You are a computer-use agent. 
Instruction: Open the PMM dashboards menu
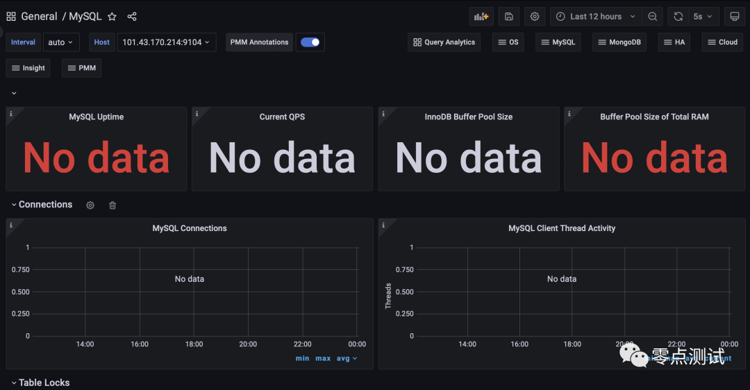[81, 68]
